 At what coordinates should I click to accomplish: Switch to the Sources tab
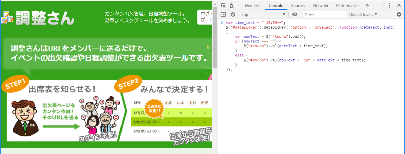coord(298,5)
